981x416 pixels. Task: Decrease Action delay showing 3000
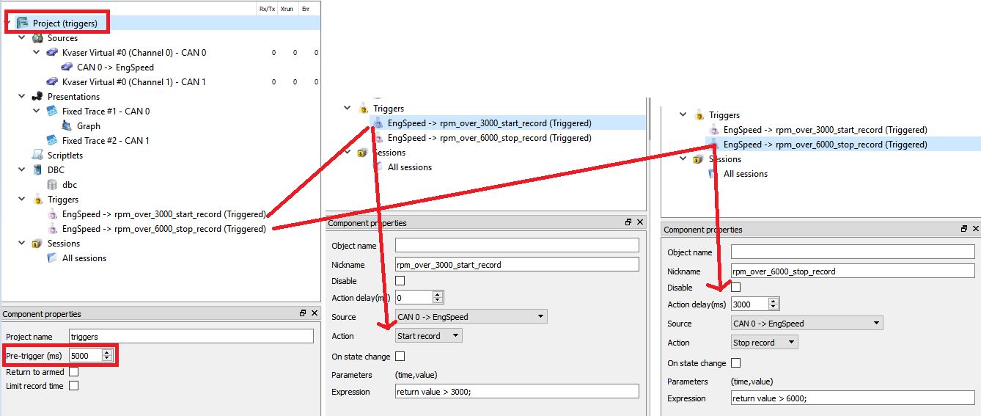[x=774, y=307]
